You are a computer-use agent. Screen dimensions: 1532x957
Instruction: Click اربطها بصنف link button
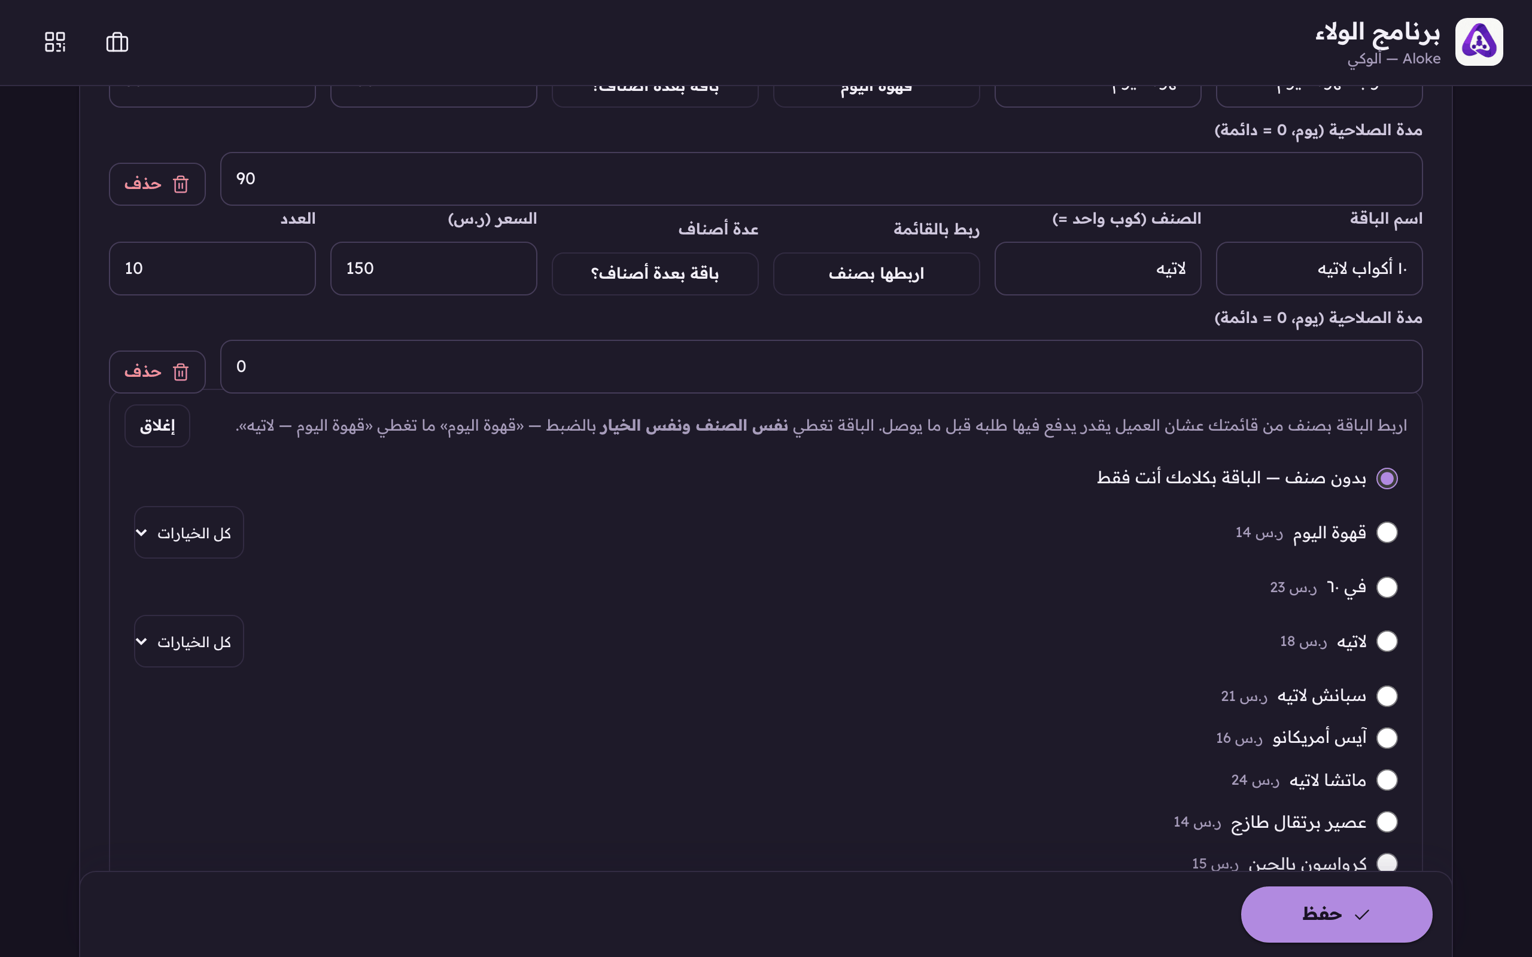coord(876,274)
